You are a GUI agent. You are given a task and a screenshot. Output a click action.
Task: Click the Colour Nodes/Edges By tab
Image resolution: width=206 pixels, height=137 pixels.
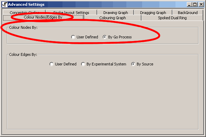[43, 17]
